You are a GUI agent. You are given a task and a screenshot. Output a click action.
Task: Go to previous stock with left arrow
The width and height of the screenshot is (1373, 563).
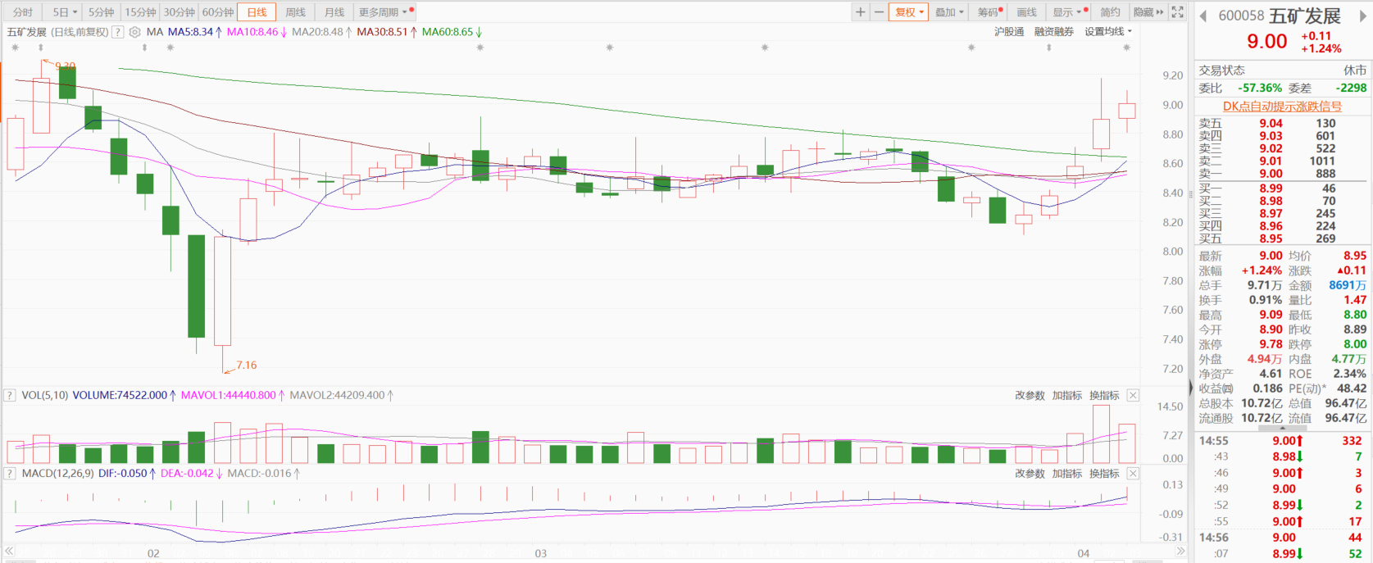point(1203,16)
